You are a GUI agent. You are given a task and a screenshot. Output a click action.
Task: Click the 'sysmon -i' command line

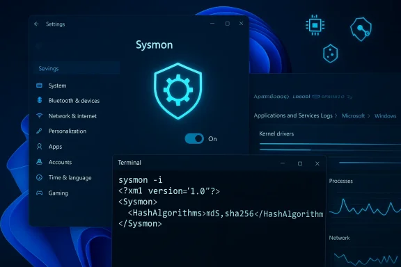(x=140, y=180)
